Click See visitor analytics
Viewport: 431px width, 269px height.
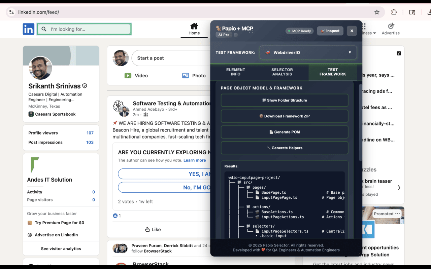click(x=61, y=249)
